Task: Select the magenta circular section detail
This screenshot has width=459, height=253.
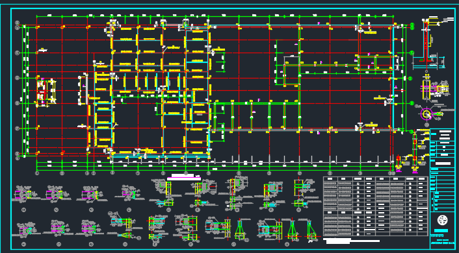Action: (426, 114)
